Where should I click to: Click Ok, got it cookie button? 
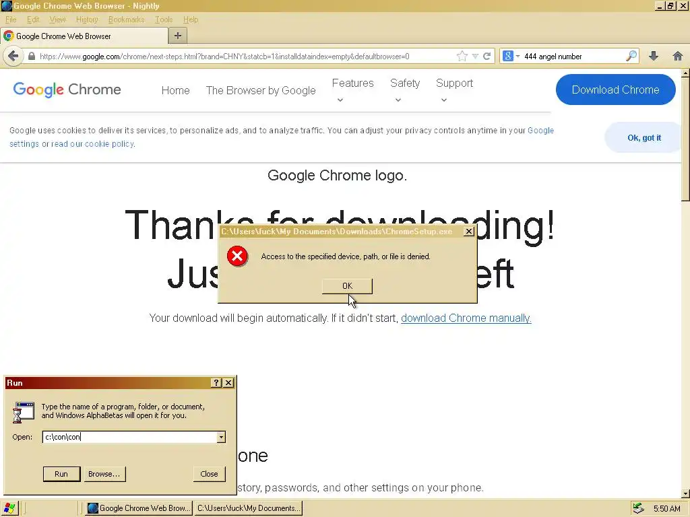tap(644, 137)
